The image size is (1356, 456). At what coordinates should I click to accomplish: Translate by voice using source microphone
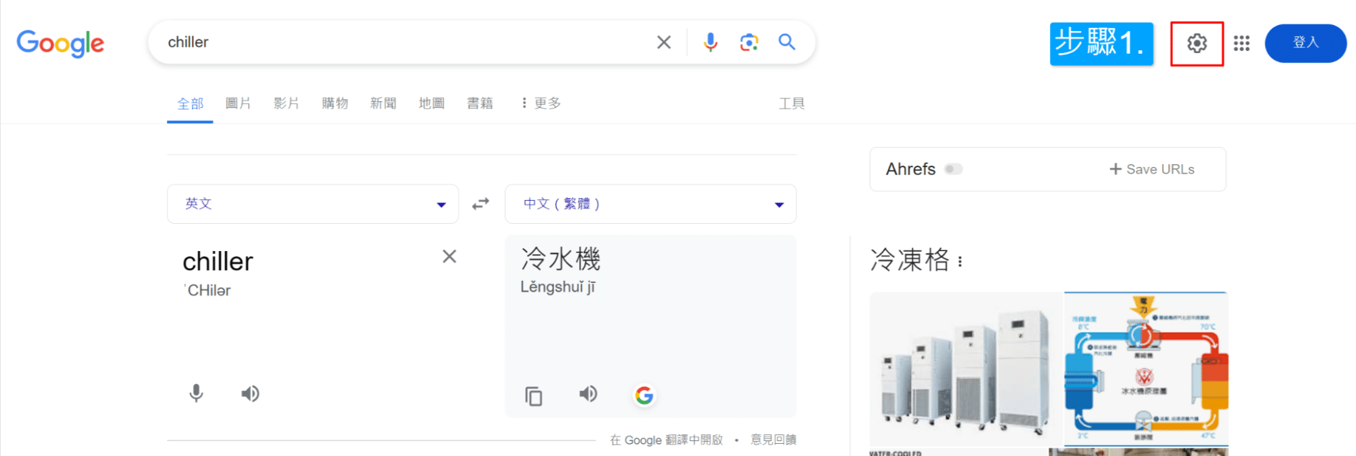(x=196, y=394)
